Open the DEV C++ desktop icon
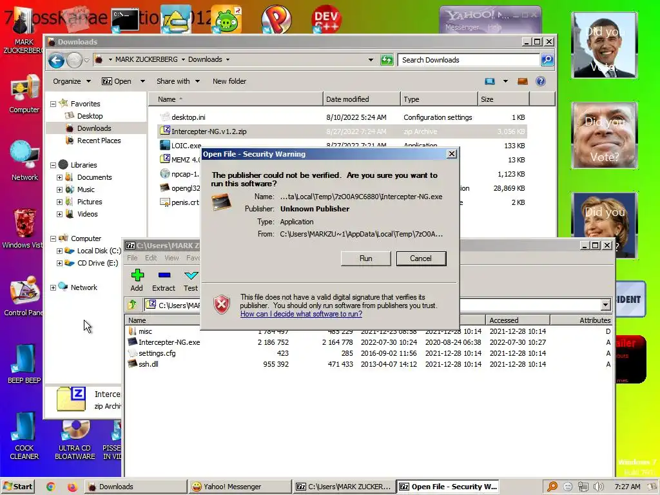 click(x=325, y=19)
